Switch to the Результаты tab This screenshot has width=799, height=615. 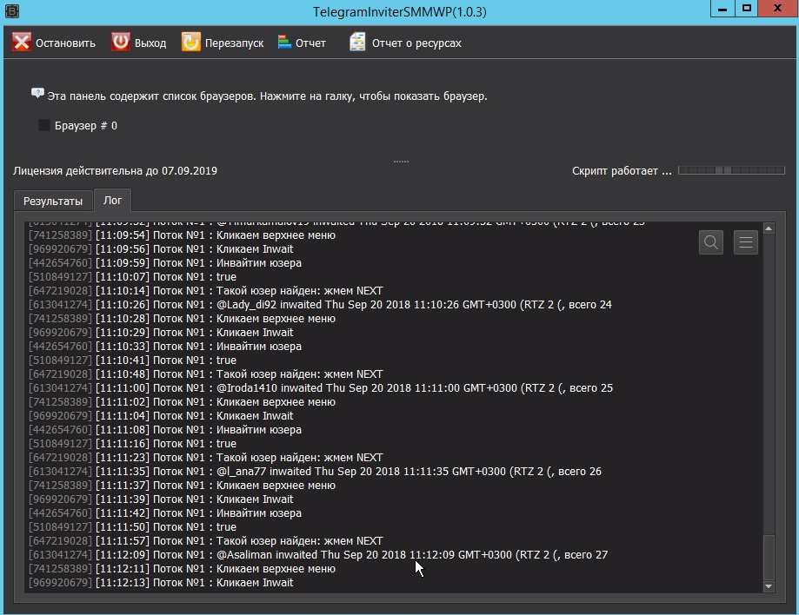pos(53,201)
